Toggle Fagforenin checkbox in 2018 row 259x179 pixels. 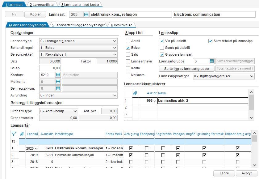pyautogui.click(x=163, y=162)
